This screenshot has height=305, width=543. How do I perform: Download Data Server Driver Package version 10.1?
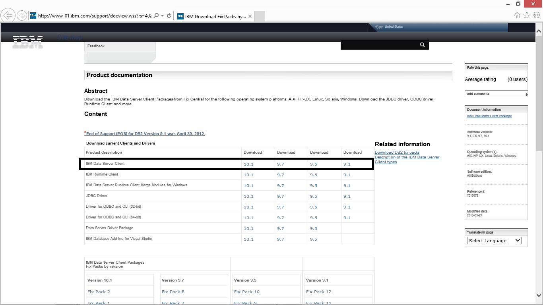click(248, 228)
